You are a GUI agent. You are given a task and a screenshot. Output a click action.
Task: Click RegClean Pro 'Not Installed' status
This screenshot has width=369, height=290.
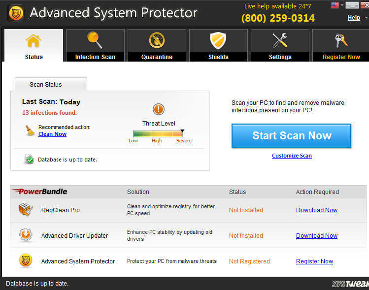246,210
